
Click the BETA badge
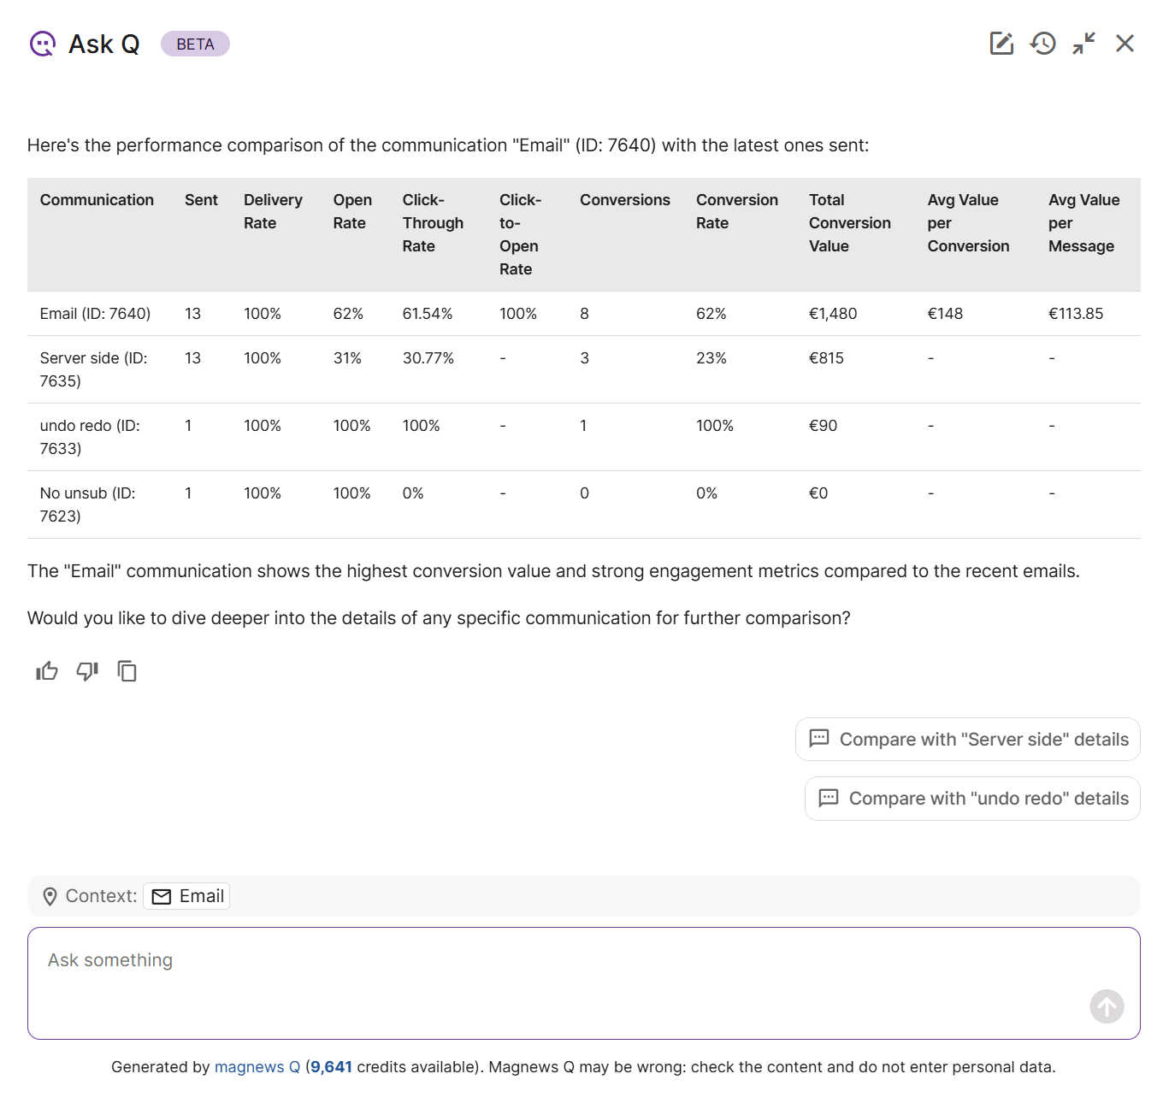[195, 44]
